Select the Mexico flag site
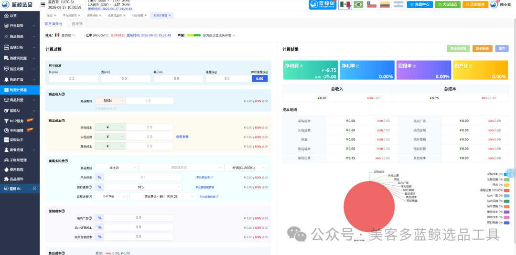516x255 pixels. (345, 5)
